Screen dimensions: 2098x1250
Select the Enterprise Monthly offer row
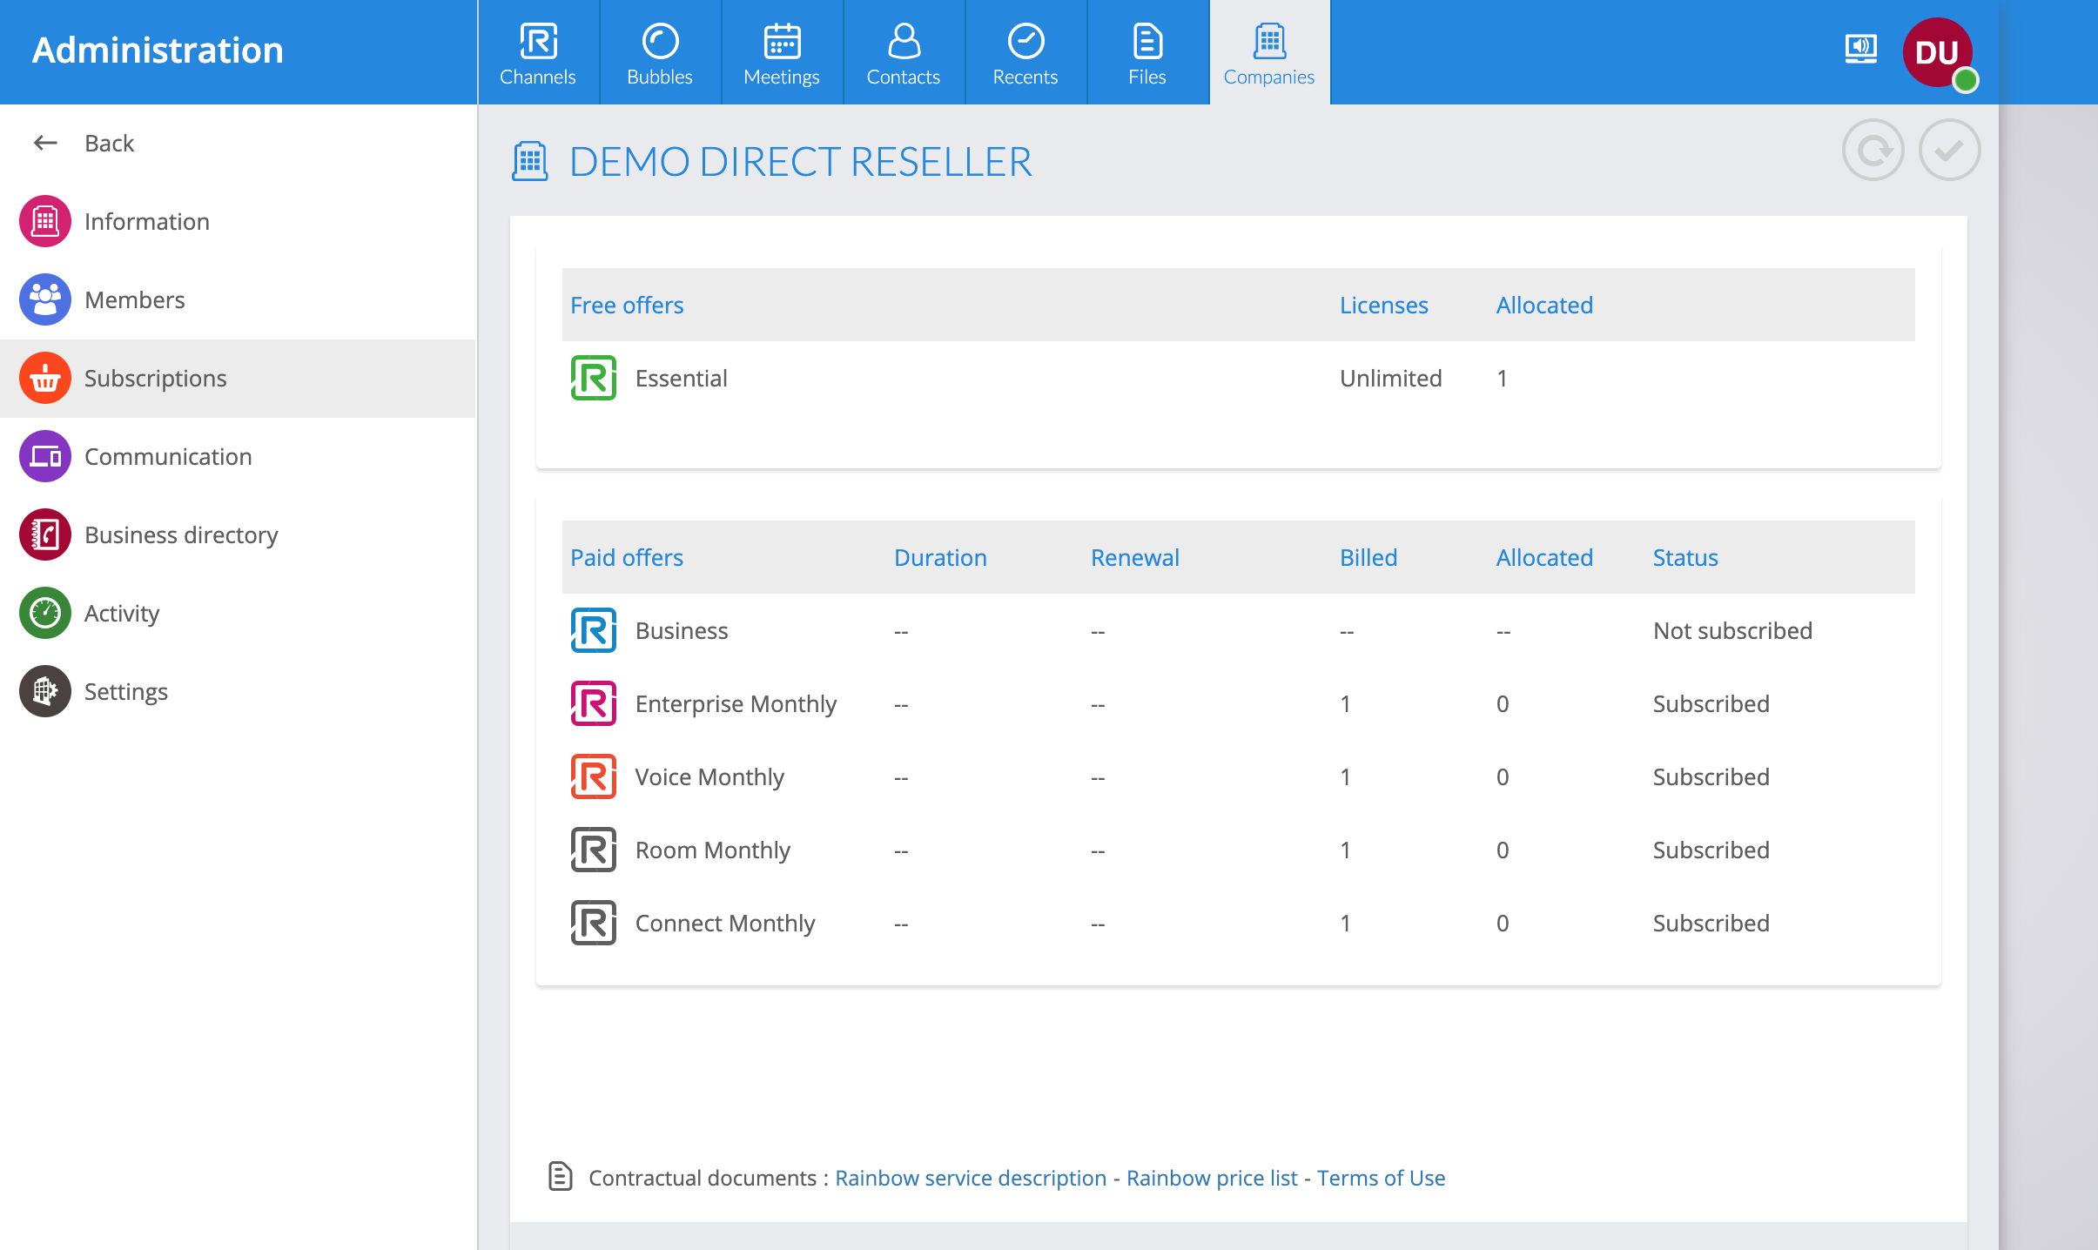coord(1238,703)
